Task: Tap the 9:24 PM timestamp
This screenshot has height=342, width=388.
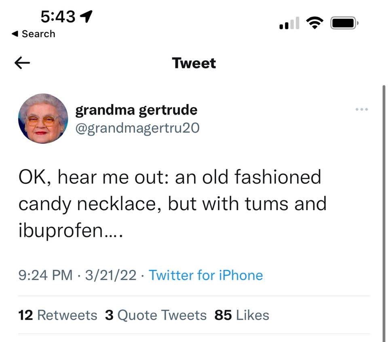Action: pyautogui.click(x=45, y=275)
